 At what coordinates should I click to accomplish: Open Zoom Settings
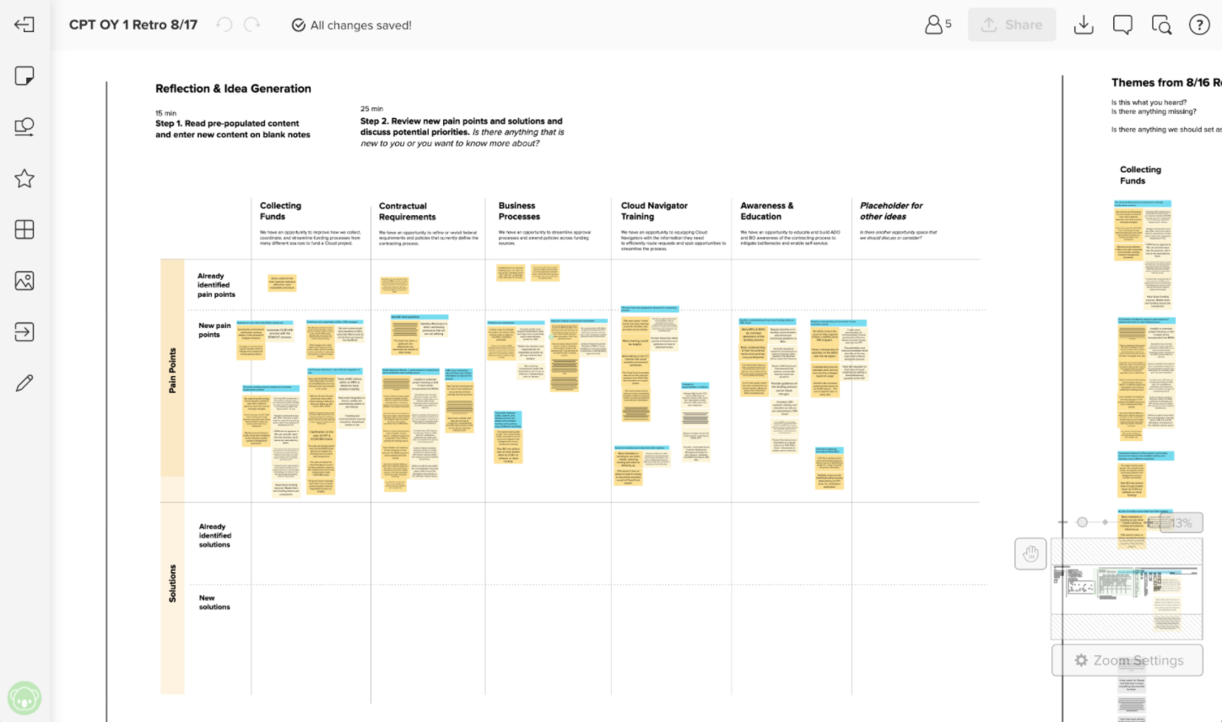(x=1127, y=660)
